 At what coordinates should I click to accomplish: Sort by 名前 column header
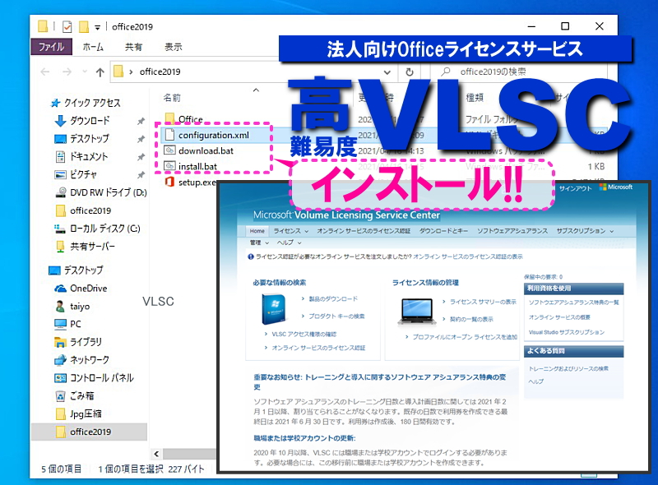point(172,98)
